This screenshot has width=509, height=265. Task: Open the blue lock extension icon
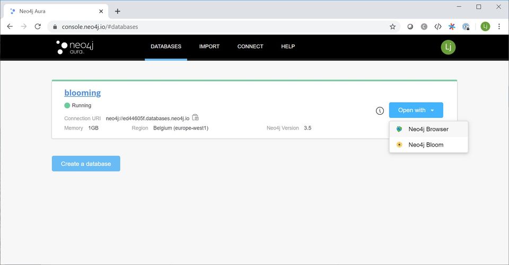[466, 27]
